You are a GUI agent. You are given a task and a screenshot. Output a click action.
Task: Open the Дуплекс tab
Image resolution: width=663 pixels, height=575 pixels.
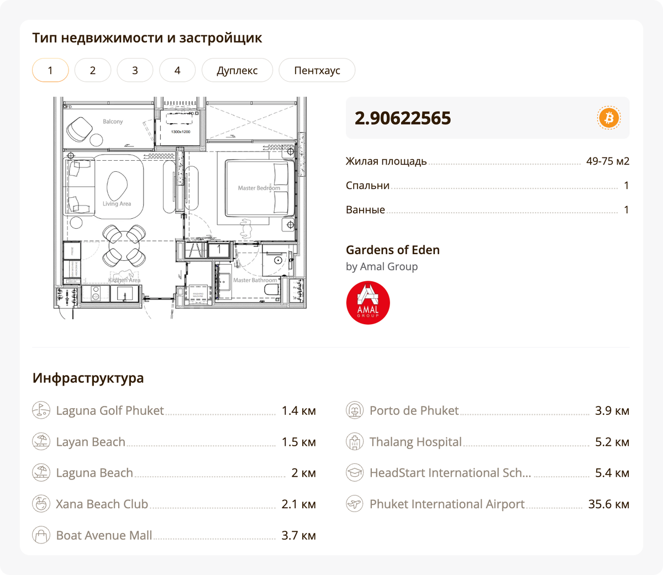237,70
